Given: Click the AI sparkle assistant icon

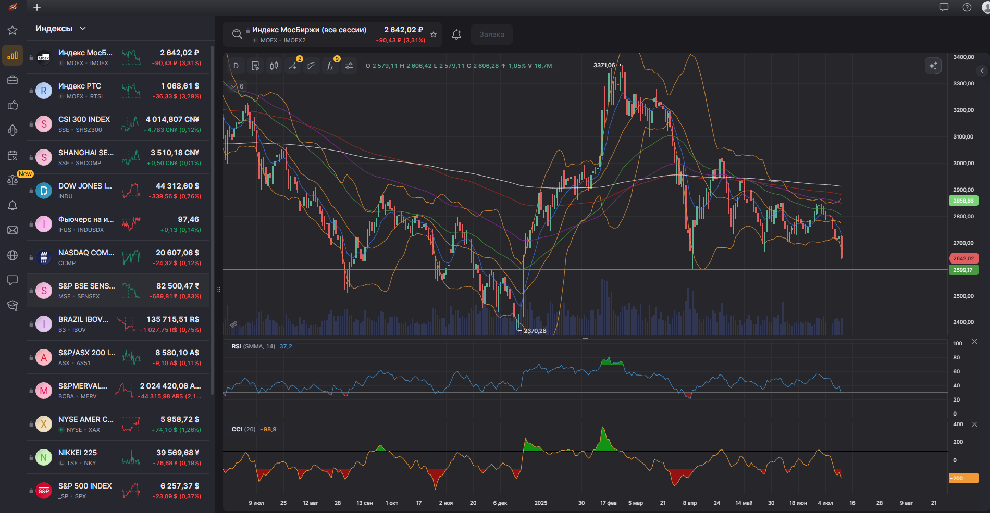Looking at the screenshot, I should coord(933,66).
